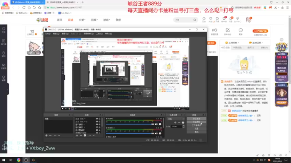This screenshot has width=291, height=163.
Task: Adjust the second mixer channel volume slider
Action: (130, 133)
